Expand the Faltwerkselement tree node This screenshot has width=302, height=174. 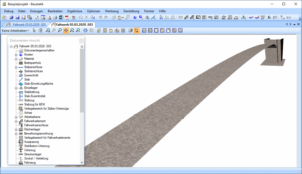click(x=16, y=121)
